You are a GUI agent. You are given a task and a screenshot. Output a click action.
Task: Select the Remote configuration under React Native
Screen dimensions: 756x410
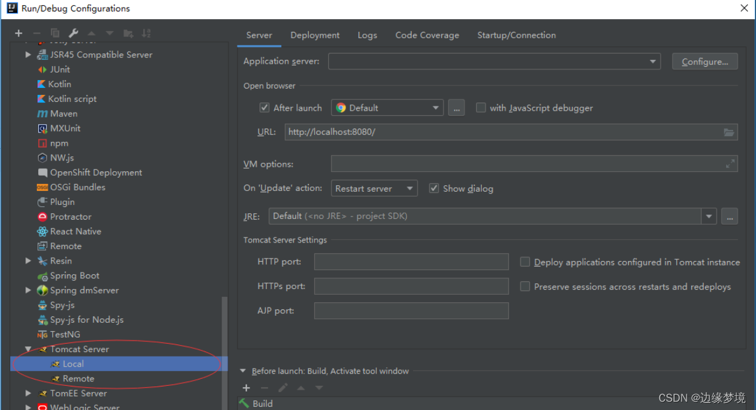66,246
